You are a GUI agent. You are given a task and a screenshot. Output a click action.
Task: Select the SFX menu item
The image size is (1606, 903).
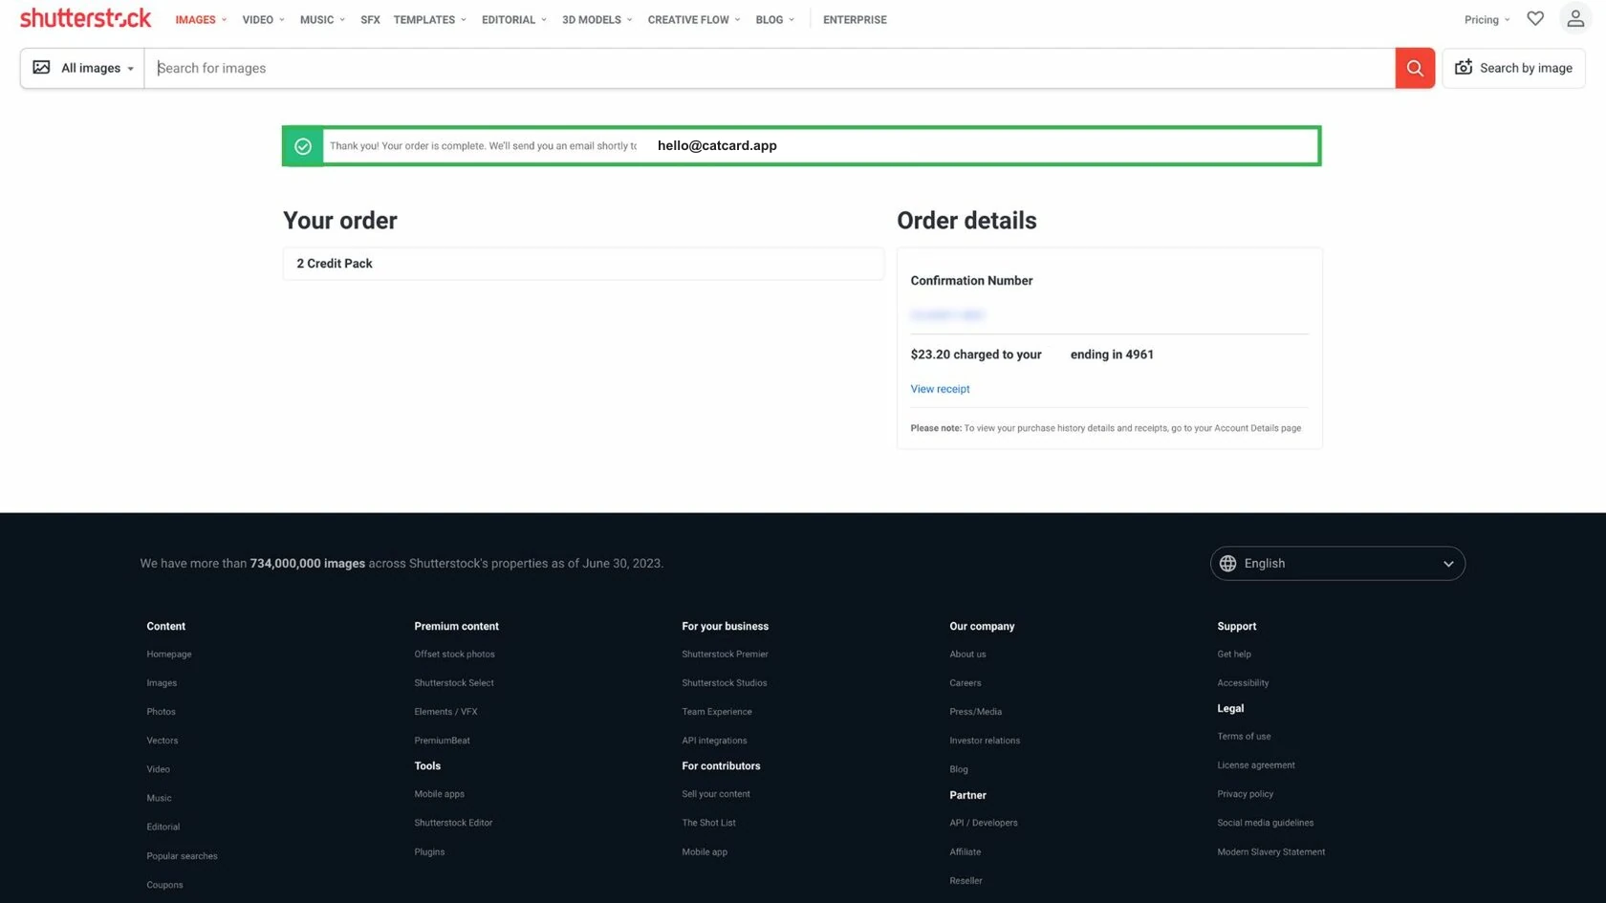pos(370,19)
